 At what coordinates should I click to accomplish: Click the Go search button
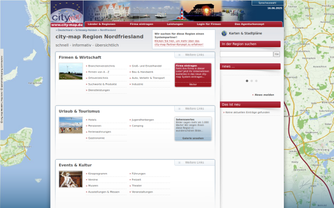(277, 54)
